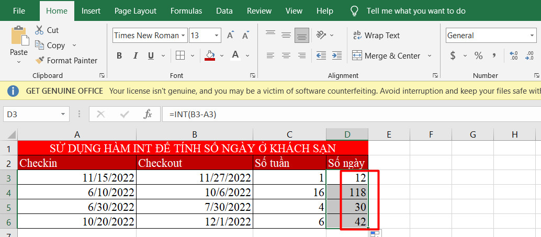
Task: Activate the Format Painter brush
Action: pyautogui.click(x=66, y=61)
